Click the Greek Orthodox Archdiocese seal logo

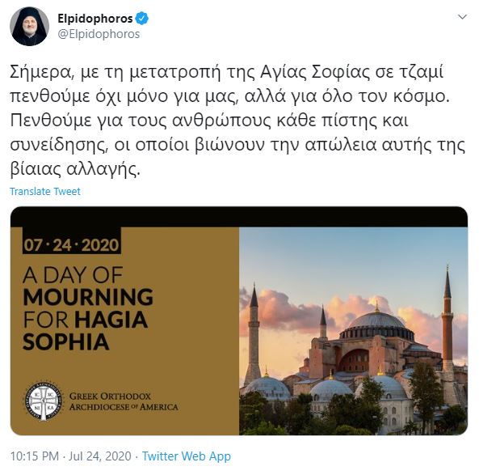tap(43, 401)
